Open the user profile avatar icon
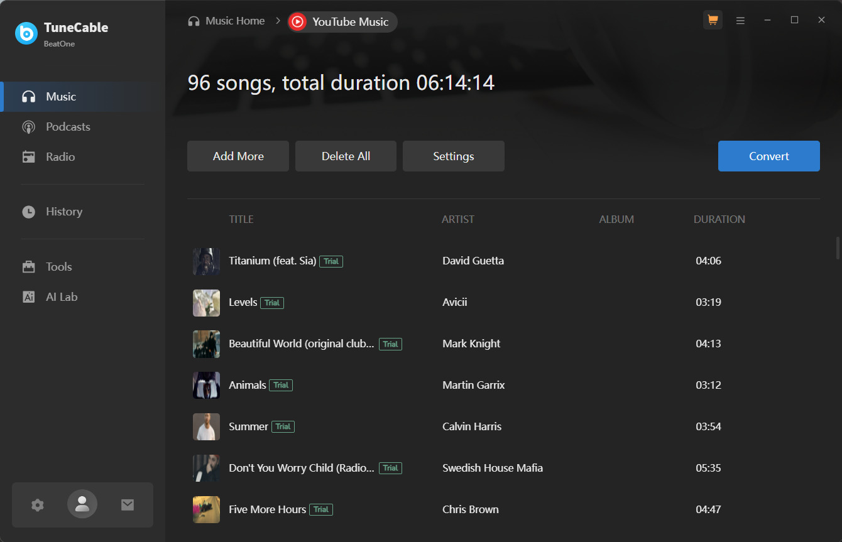842x542 pixels. coord(82,504)
